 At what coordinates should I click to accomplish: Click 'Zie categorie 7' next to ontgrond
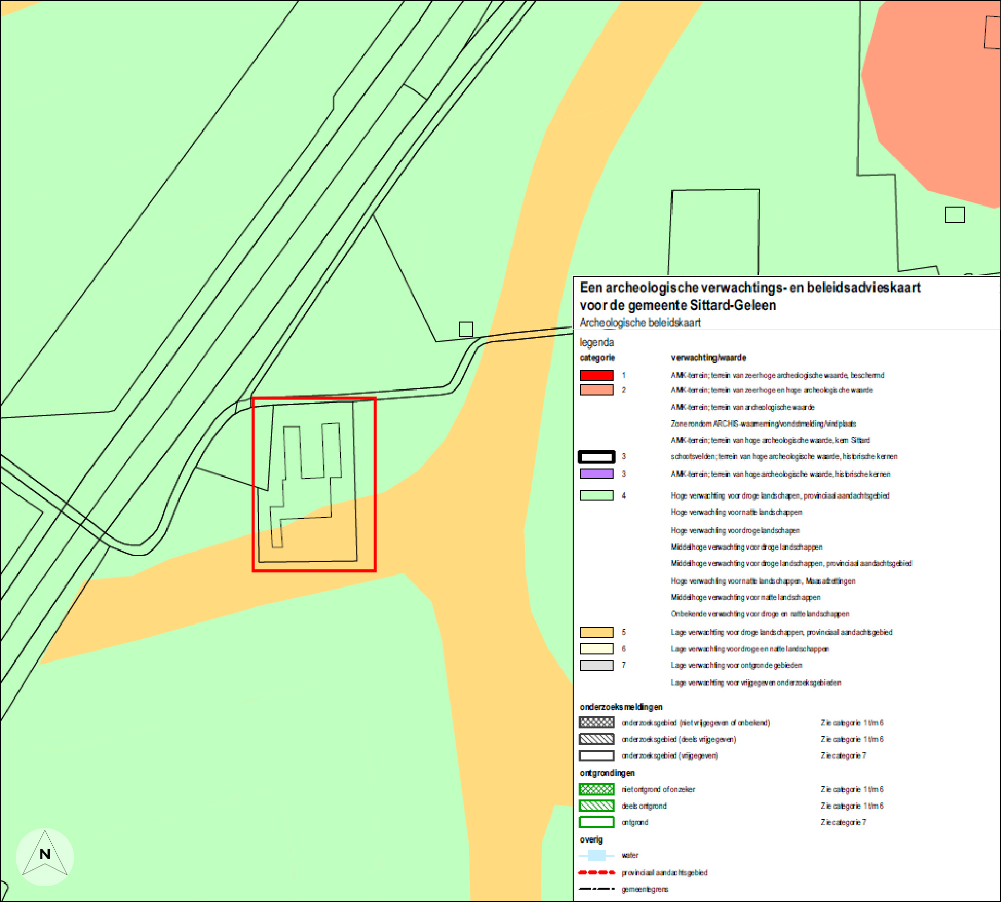(x=843, y=822)
